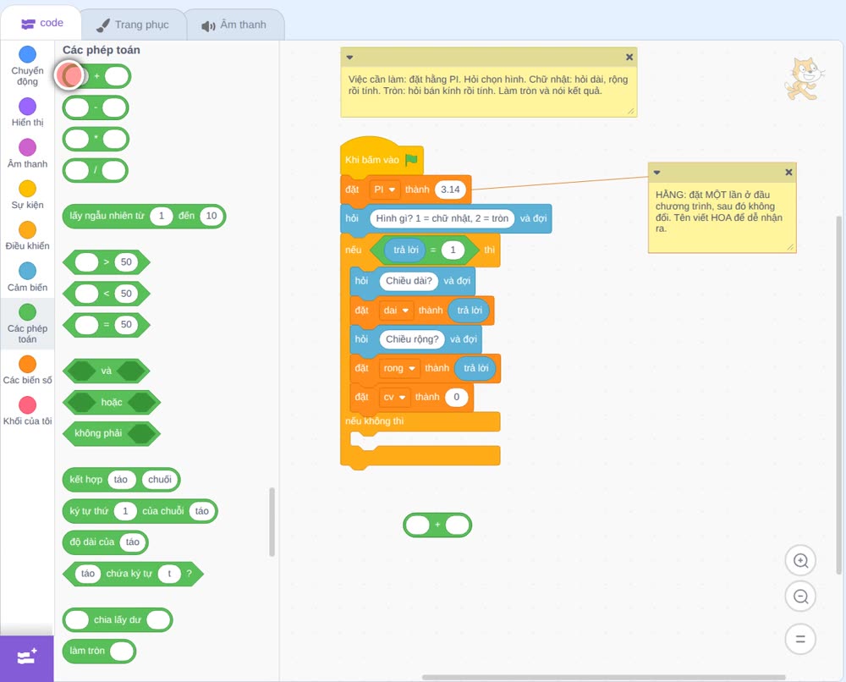Close the top yellow comment note
846x682 pixels.
pos(629,58)
